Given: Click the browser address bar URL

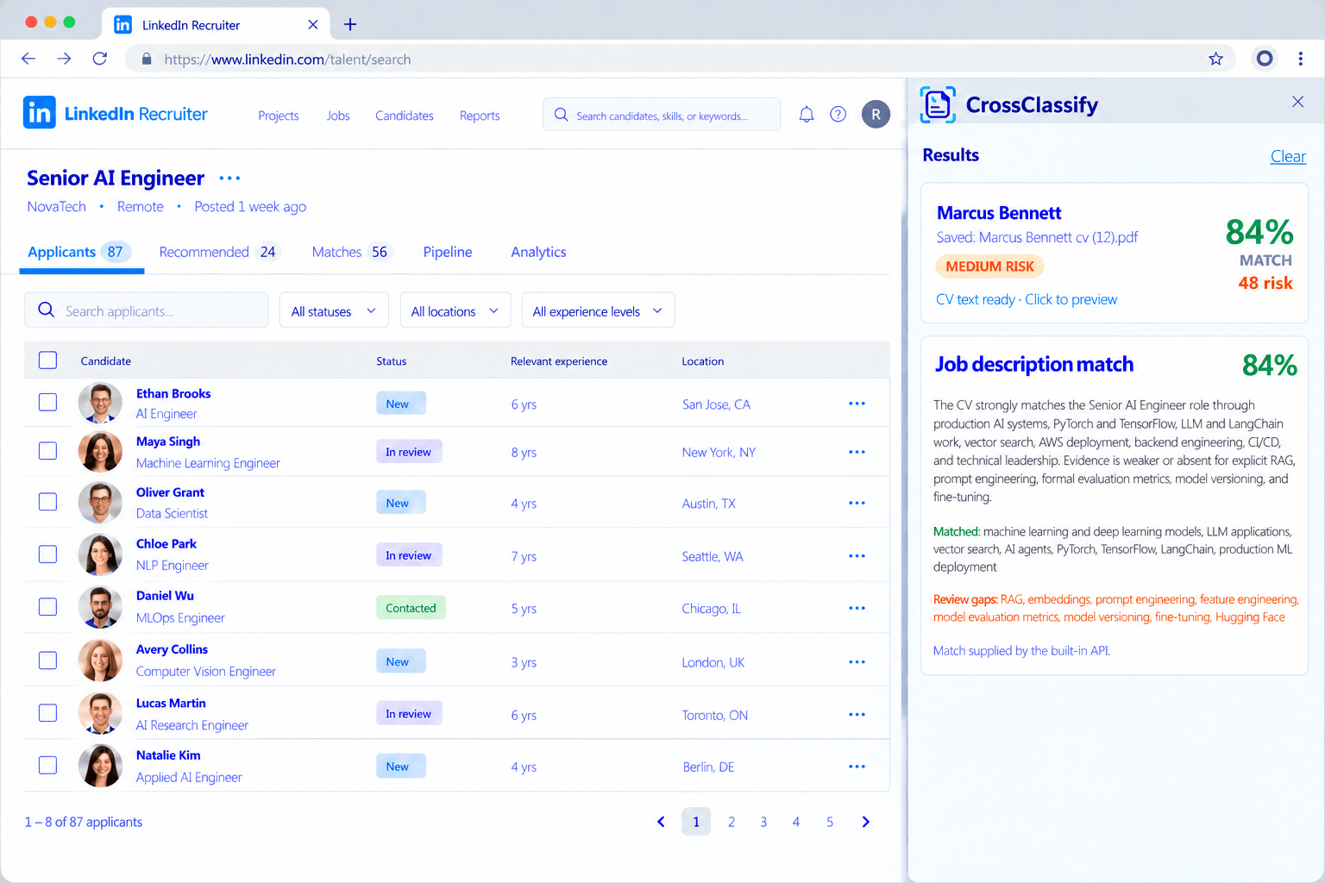Looking at the screenshot, I should tap(287, 59).
